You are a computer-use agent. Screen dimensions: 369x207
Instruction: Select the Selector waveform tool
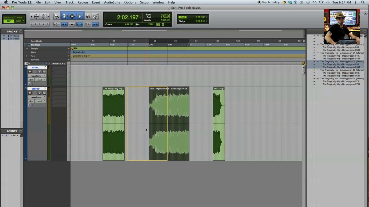pyautogui.click(x=72, y=16)
